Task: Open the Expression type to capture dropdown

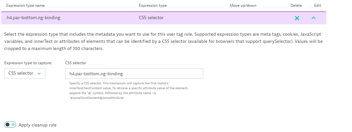Action: (25, 73)
